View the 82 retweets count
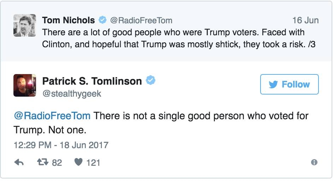This screenshot has height=182, width=333. coord(57,163)
